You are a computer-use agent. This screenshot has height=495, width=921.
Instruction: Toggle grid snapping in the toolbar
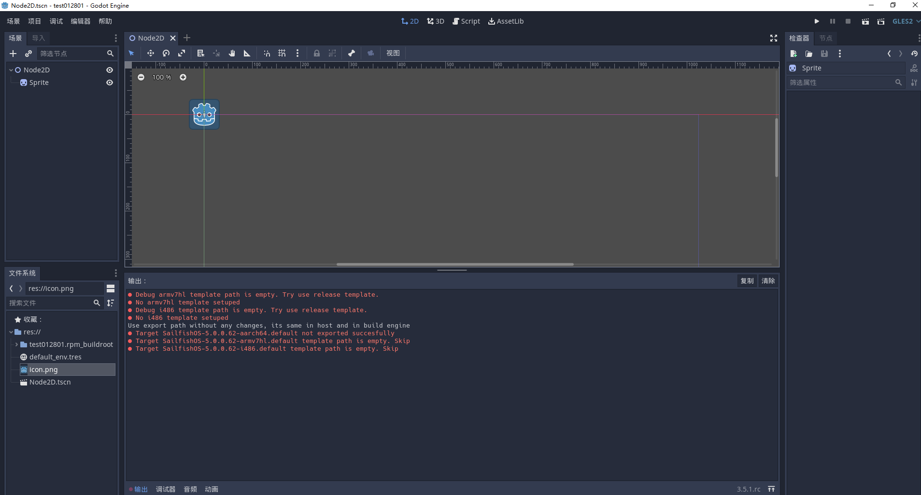(282, 53)
